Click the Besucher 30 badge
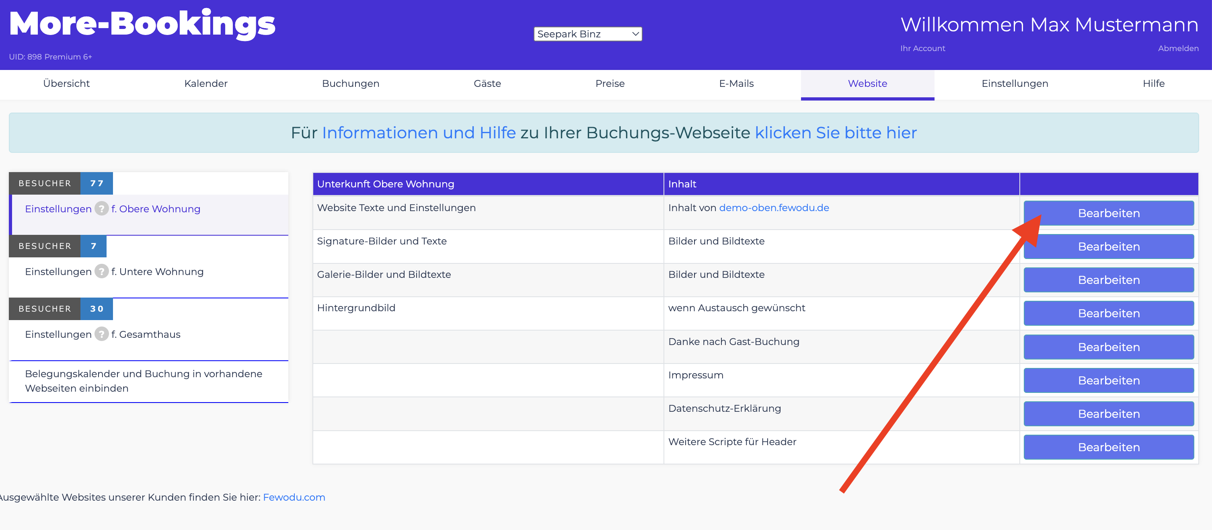The width and height of the screenshot is (1212, 530). click(61, 308)
